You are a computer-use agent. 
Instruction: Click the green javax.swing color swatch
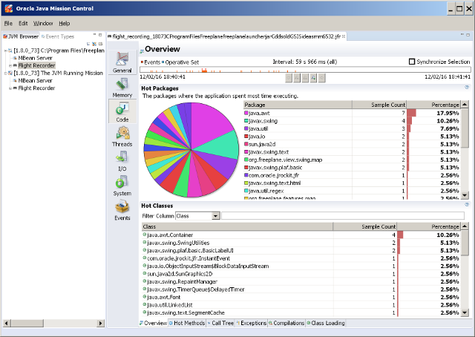click(246, 121)
